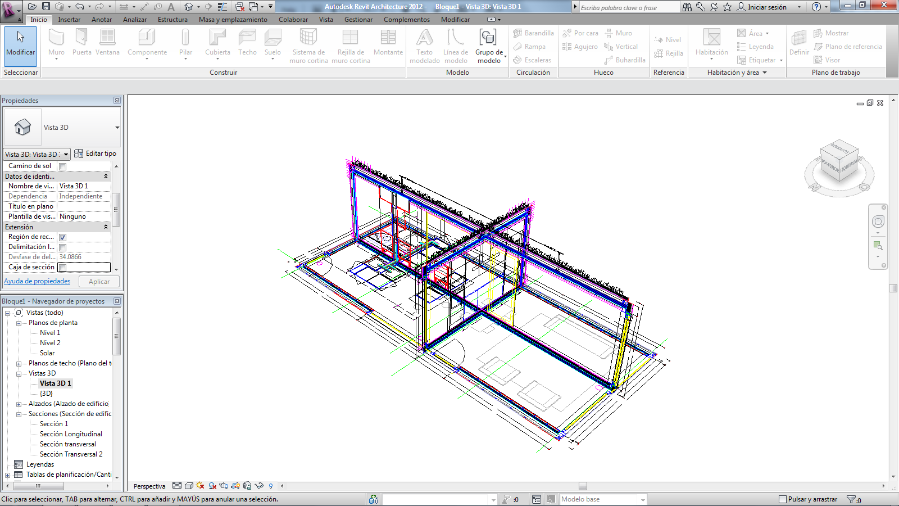Screen dimensions: 899x506
Task: Click the Aplicar button in Properties
Action: click(99, 281)
